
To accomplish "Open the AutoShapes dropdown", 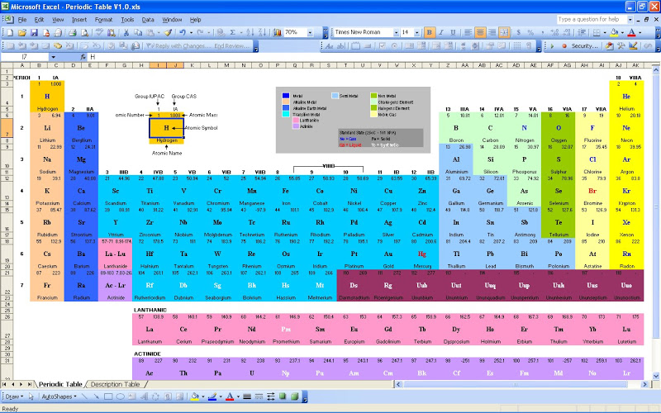I will [59, 396].
